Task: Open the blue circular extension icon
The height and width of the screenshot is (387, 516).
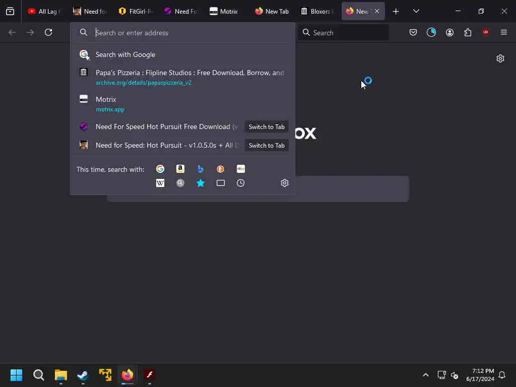Action: [x=431, y=32]
